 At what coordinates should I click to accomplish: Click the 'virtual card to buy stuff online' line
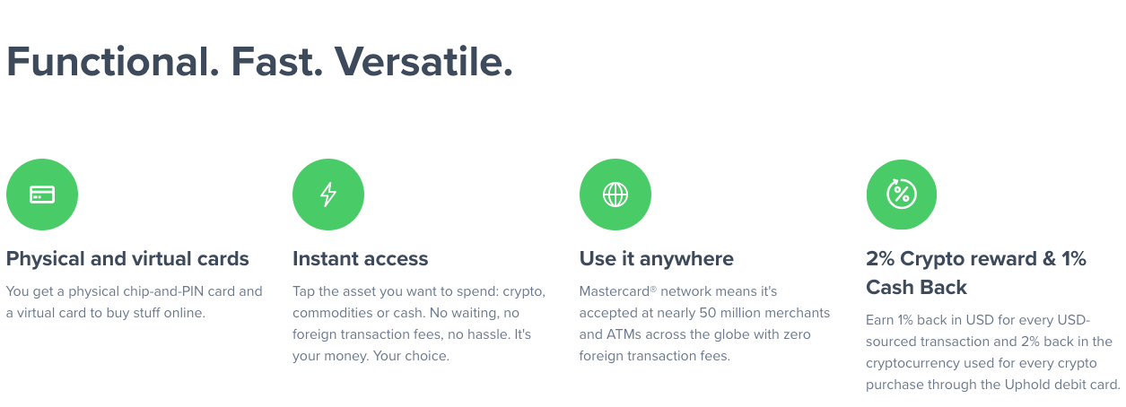click(x=106, y=313)
